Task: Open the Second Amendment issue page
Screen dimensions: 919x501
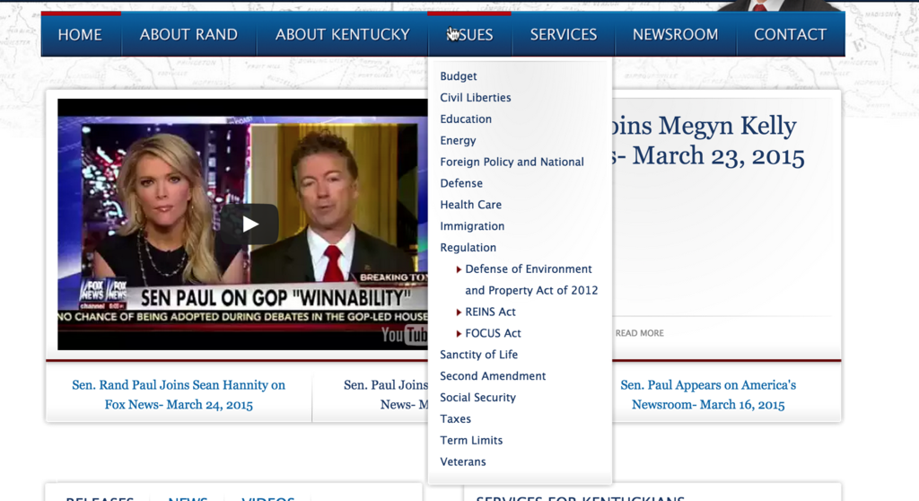Action: click(x=493, y=376)
